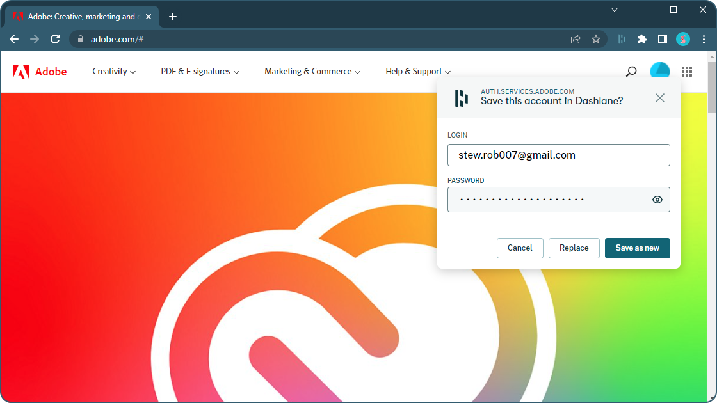Expand the PDF & E-signatures menu
This screenshot has height=403, width=717.
tap(200, 71)
